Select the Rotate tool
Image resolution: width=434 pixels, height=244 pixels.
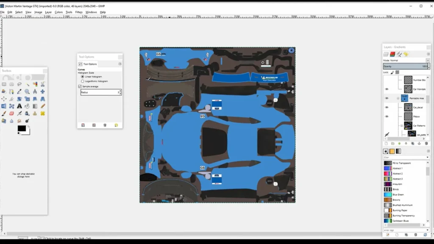coord(19,99)
